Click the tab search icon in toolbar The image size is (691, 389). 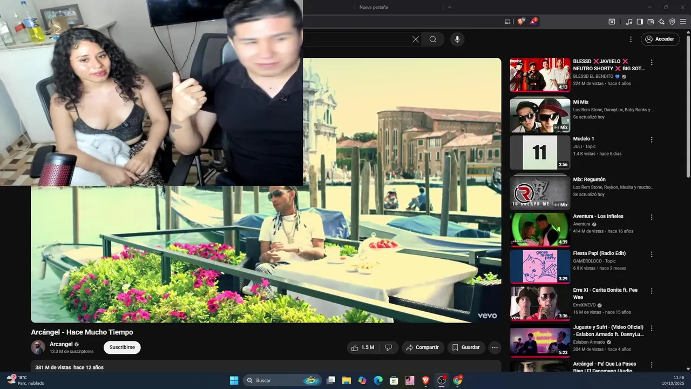coord(612,22)
